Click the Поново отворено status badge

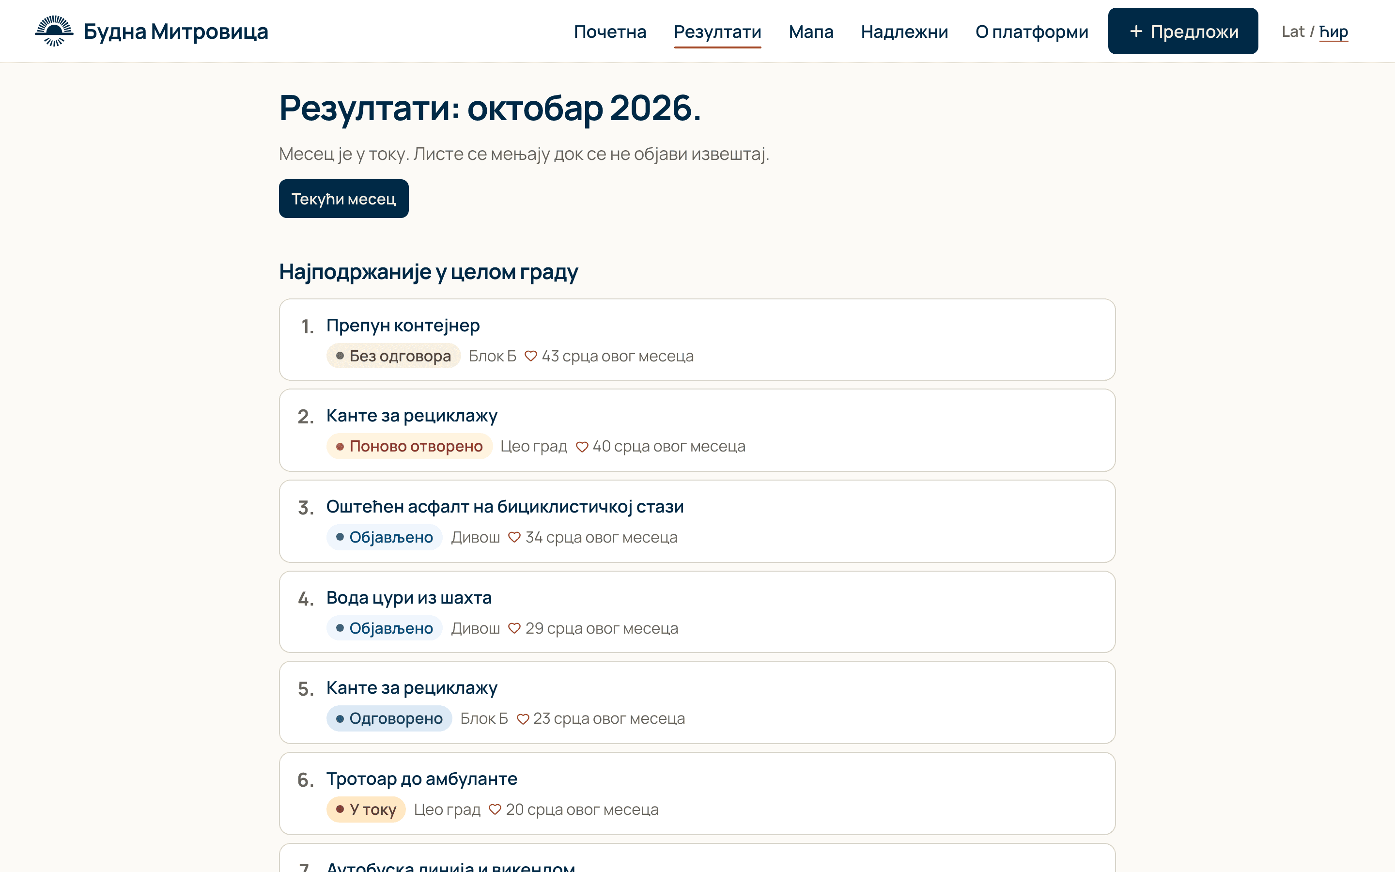coord(409,446)
